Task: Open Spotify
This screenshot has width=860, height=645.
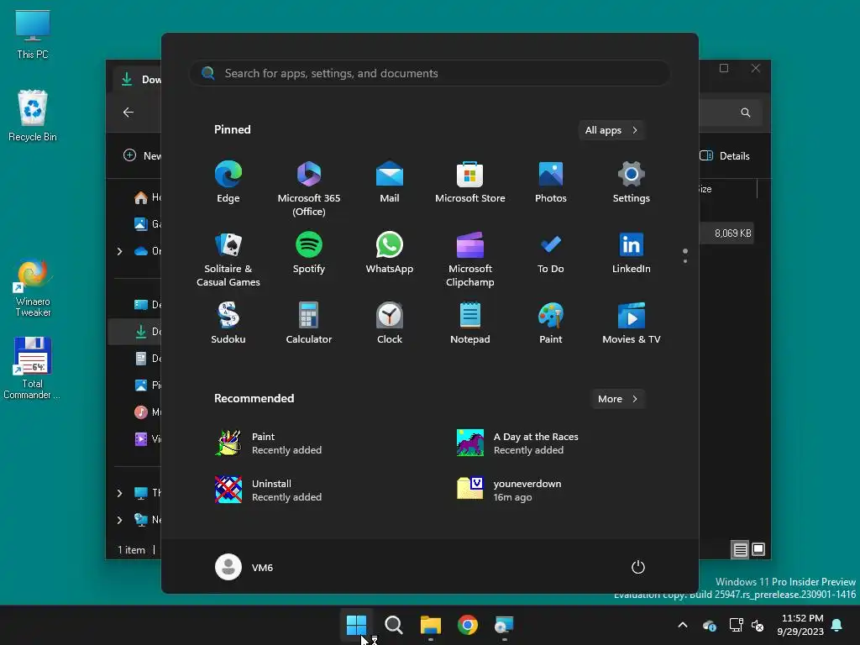Action: 309,254
